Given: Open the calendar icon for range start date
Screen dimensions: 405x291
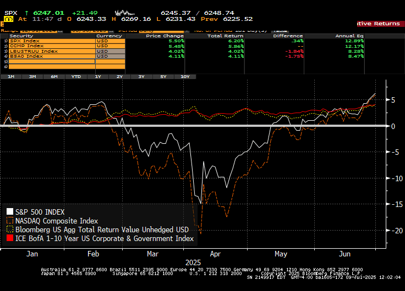Looking at the screenshot, I should (x=60, y=31).
